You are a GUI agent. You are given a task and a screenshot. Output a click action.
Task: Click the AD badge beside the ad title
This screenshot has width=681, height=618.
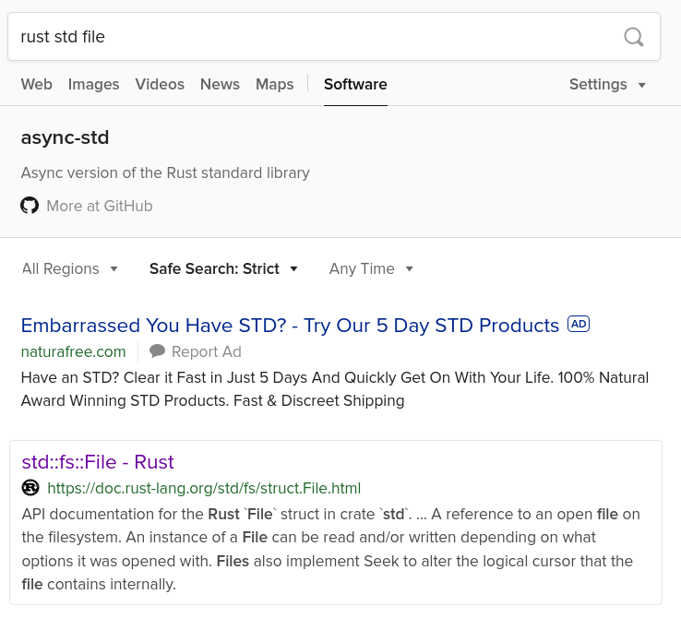(x=579, y=324)
